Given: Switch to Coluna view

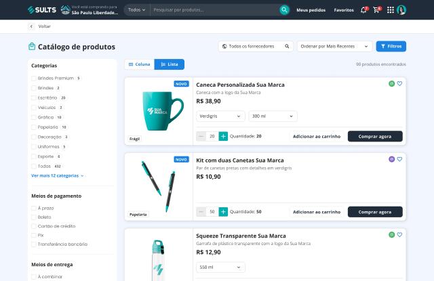Looking at the screenshot, I should 140,64.
